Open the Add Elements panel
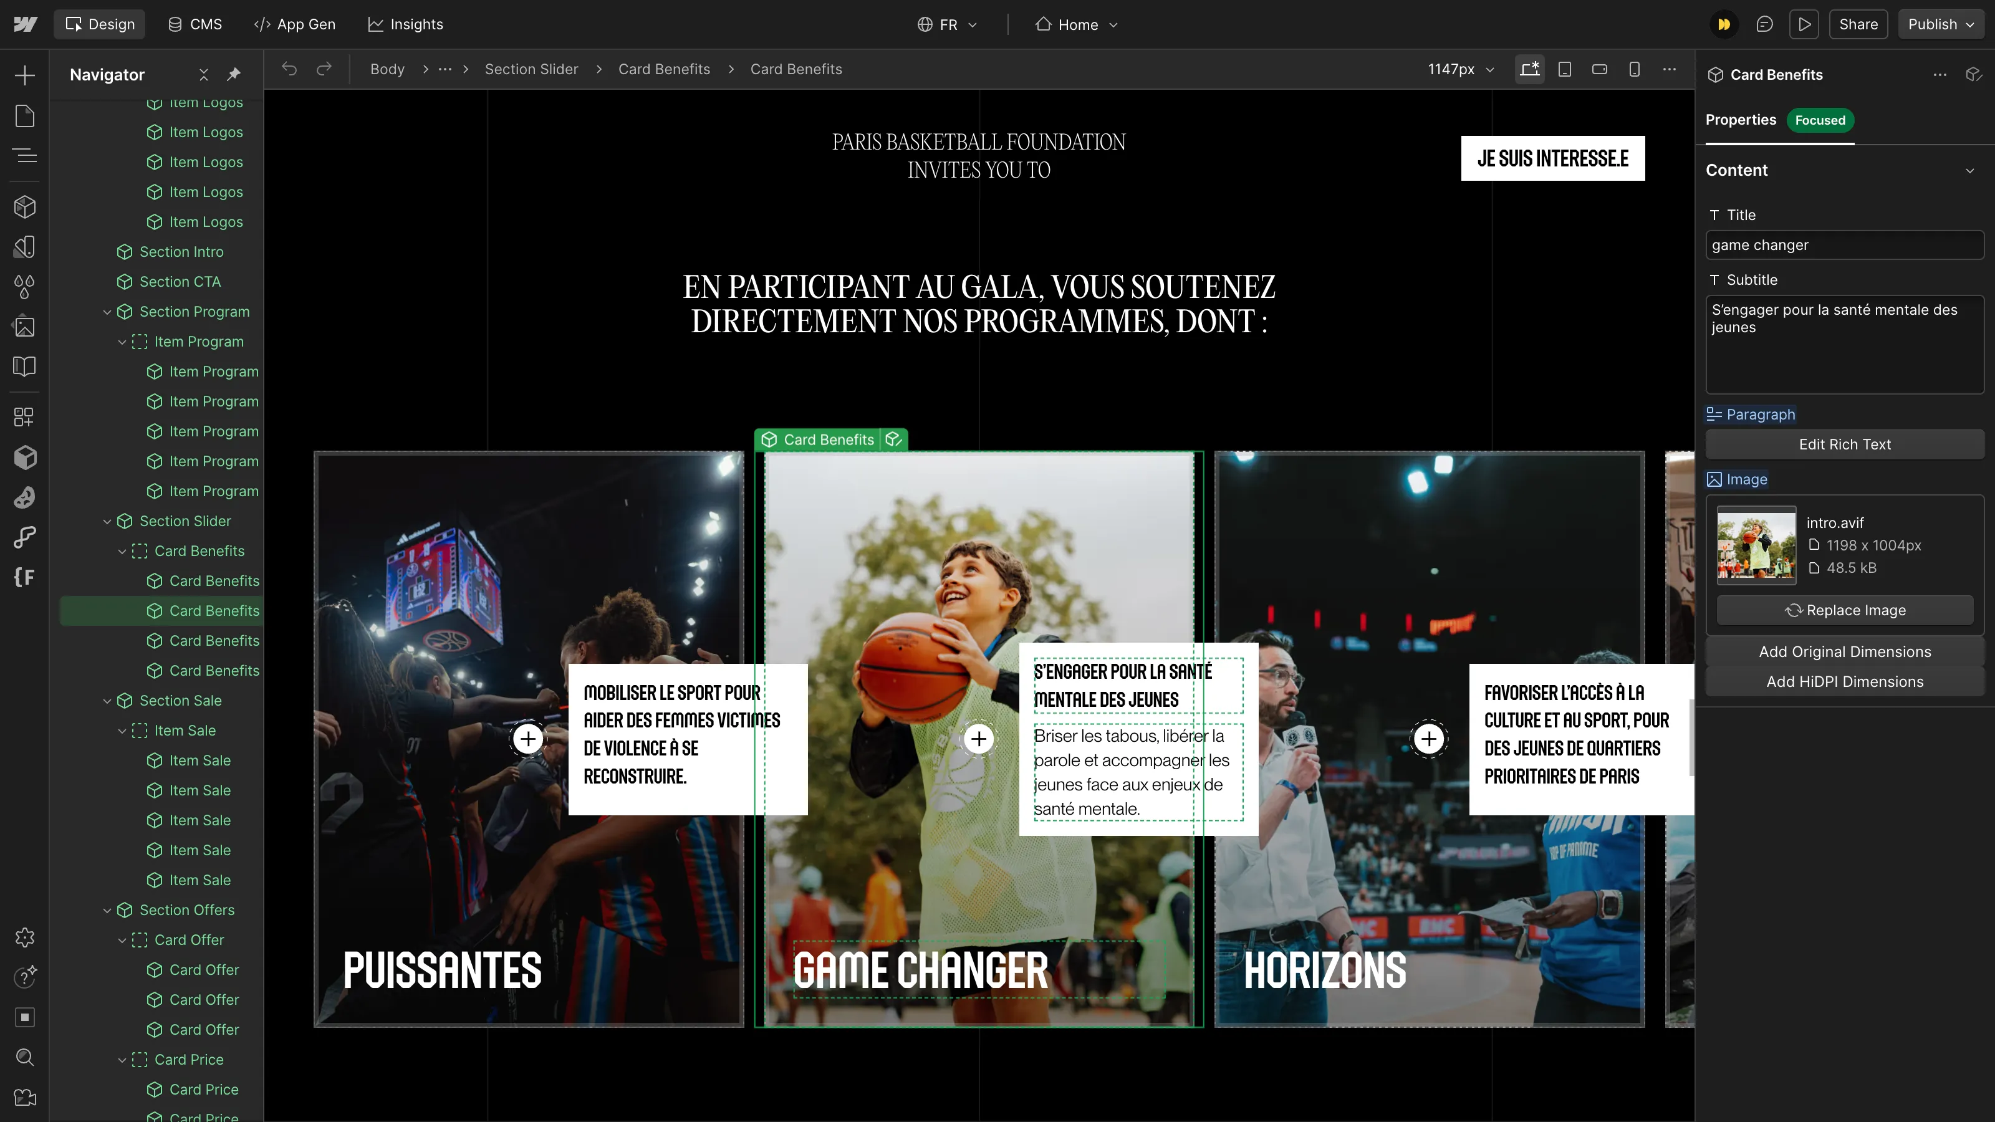This screenshot has width=1995, height=1122. pos(24,75)
